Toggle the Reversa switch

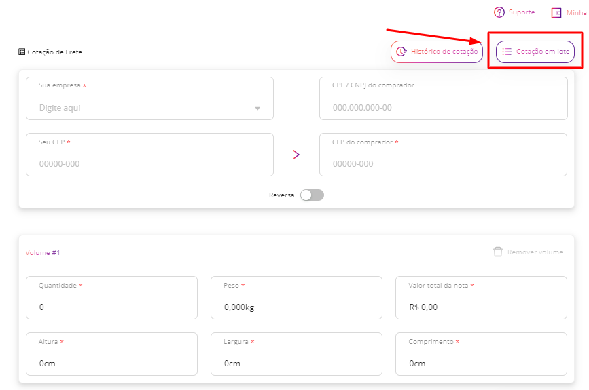point(312,195)
